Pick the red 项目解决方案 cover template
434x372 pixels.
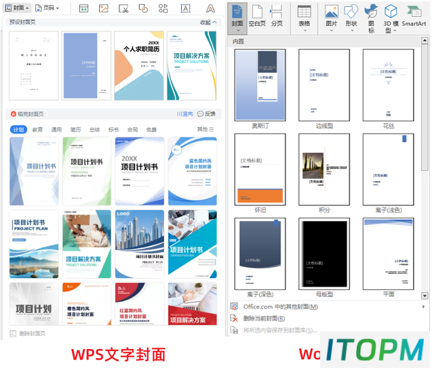(193, 304)
